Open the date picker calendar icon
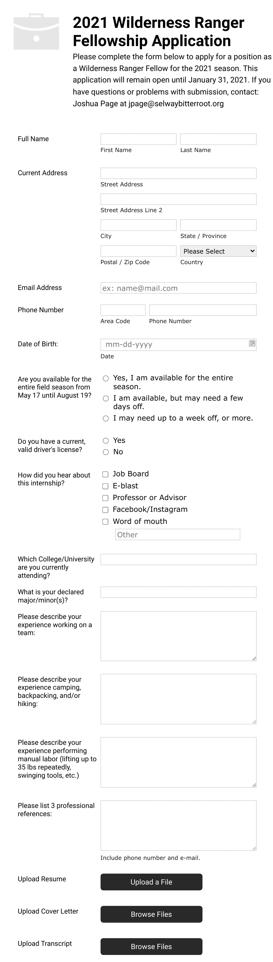The height and width of the screenshot is (962, 273). [x=252, y=342]
